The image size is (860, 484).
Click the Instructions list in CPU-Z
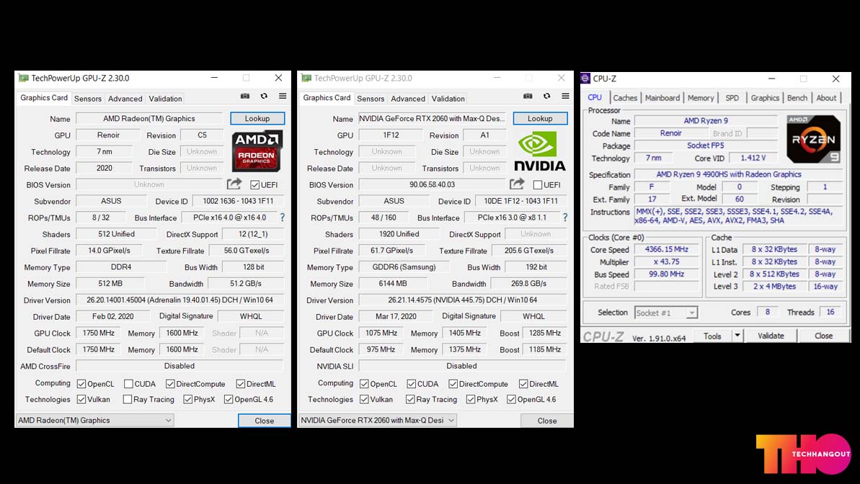(x=738, y=216)
